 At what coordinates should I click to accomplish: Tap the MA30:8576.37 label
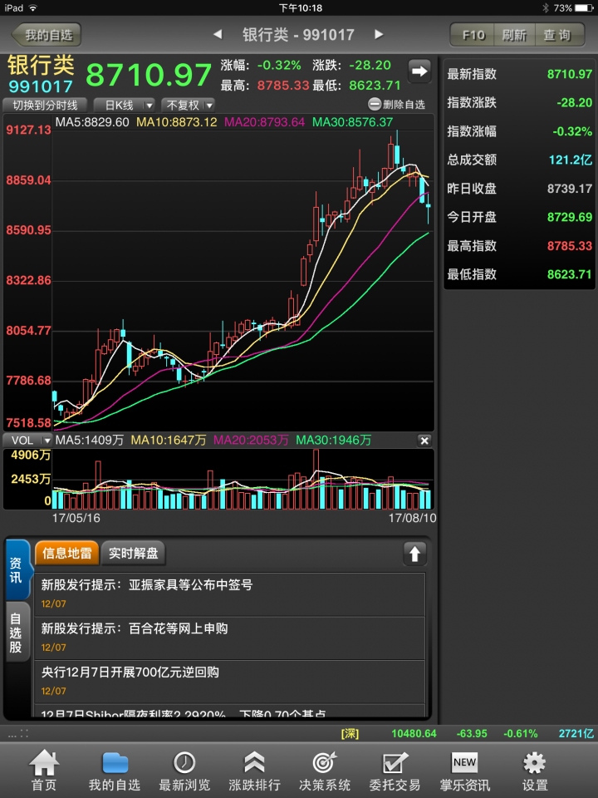(x=352, y=122)
